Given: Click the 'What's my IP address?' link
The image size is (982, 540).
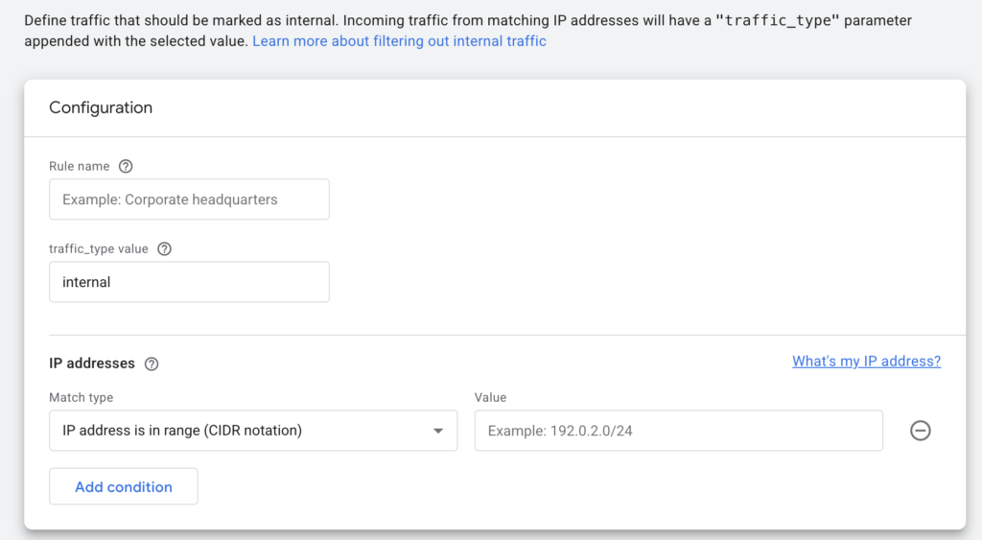Looking at the screenshot, I should (866, 361).
